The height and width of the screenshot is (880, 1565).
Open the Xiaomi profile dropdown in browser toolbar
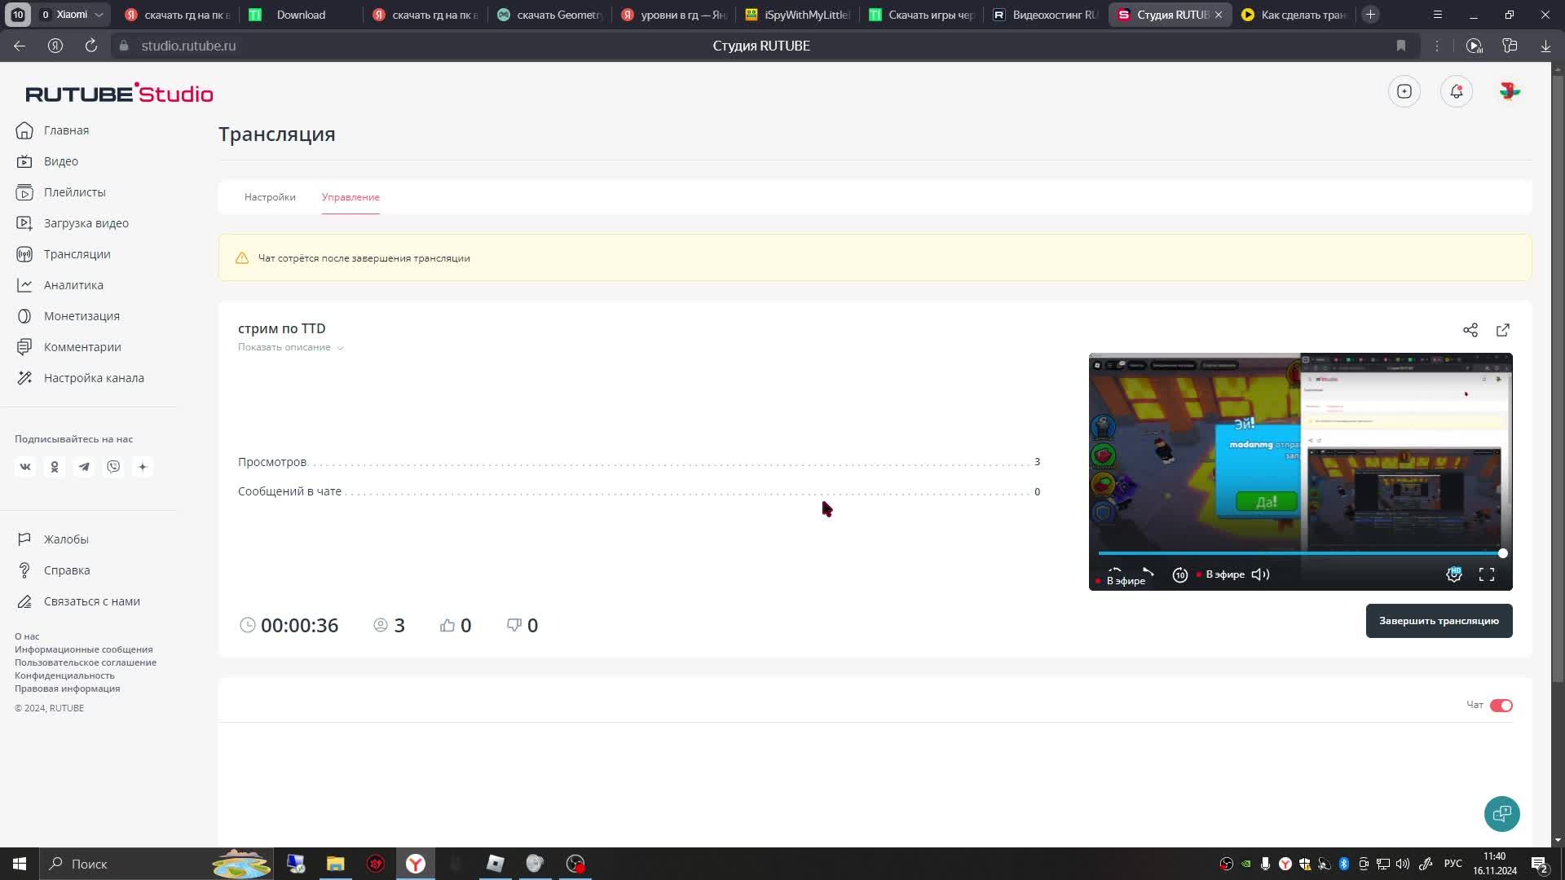tap(71, 14)
